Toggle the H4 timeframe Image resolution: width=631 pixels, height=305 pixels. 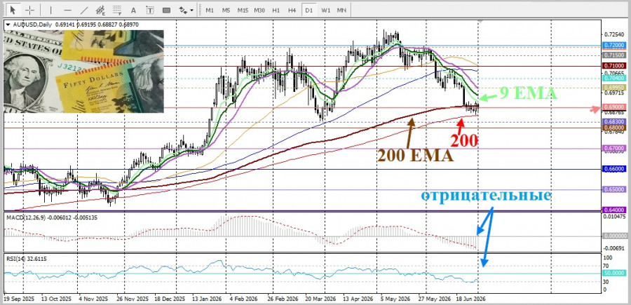(x=292, y=10)
